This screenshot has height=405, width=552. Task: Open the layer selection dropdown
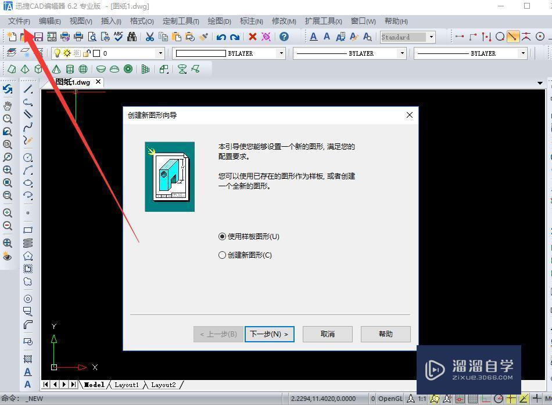160,53
